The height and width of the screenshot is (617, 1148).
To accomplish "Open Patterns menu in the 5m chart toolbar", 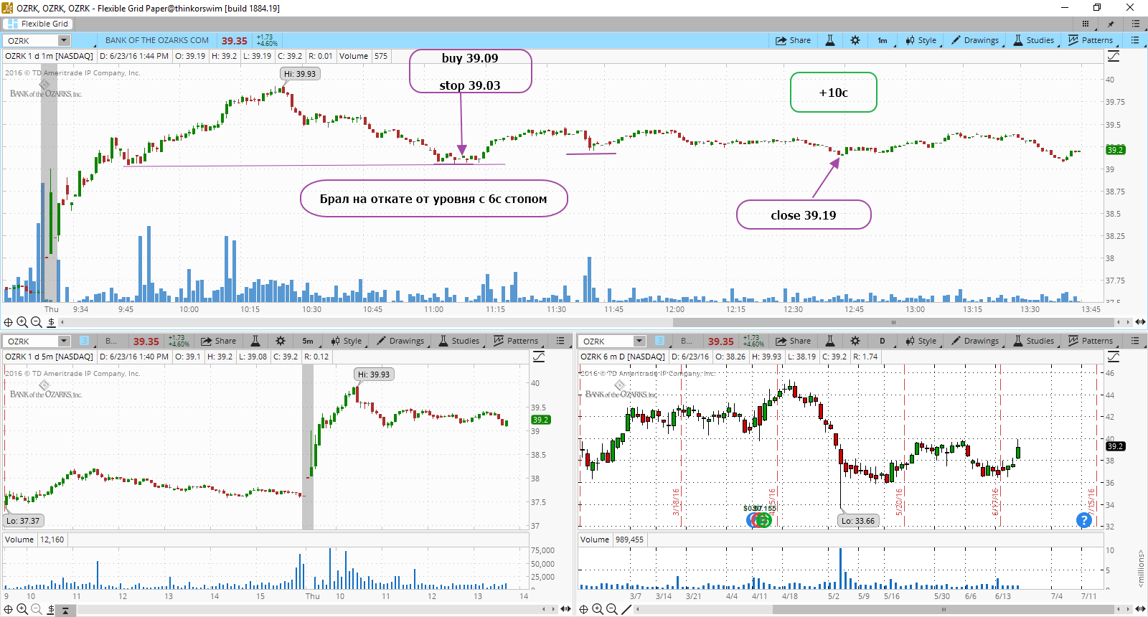I will tap(516, 341).
